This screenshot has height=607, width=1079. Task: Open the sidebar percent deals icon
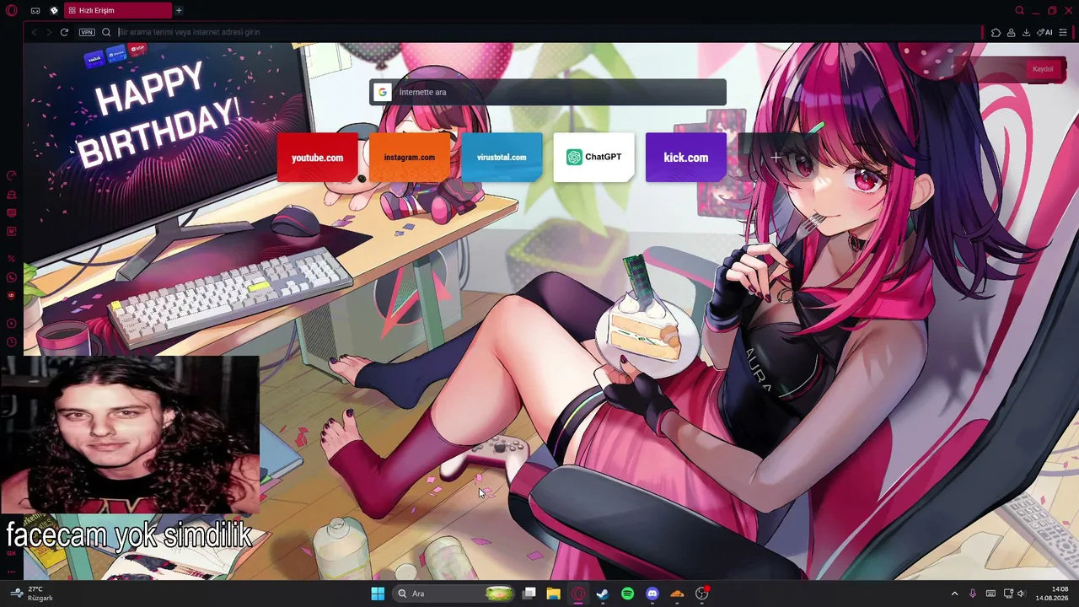click(x=11, y=258)
